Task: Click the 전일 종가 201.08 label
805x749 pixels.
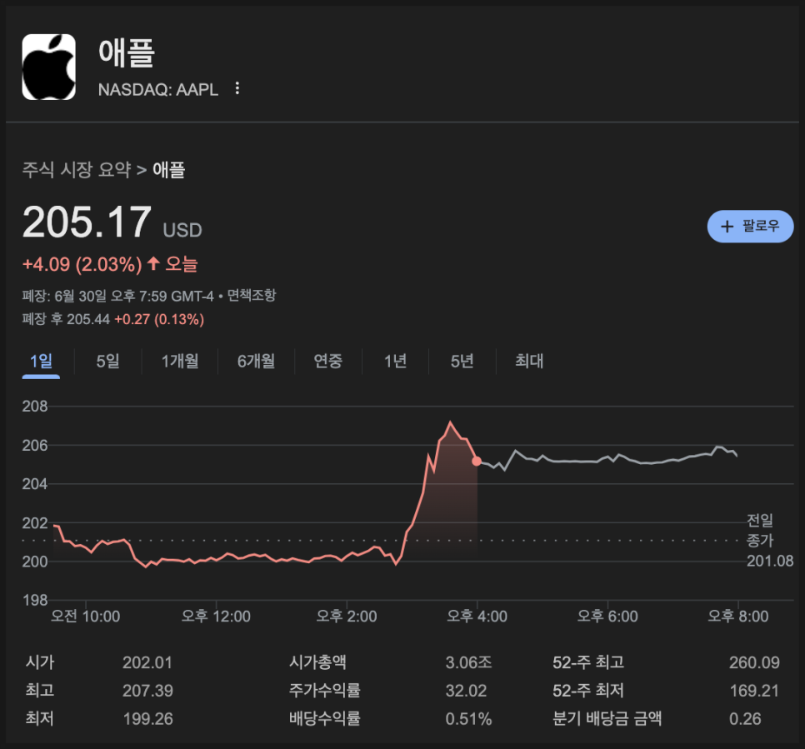Action: pyautogui.click(x=769, y=541)
